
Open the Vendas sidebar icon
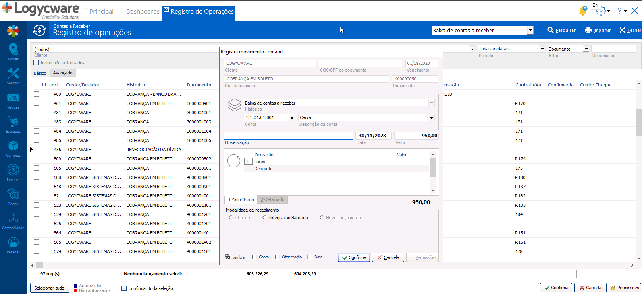[x=13, y=100]
